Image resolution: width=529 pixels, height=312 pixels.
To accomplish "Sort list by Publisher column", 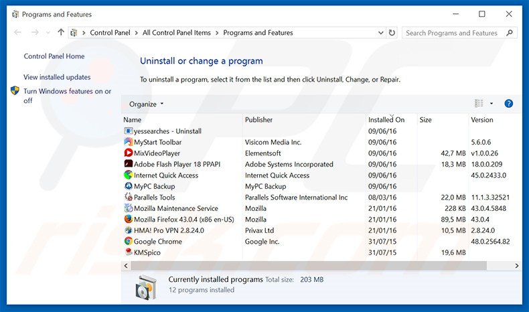I will (258, 120).
